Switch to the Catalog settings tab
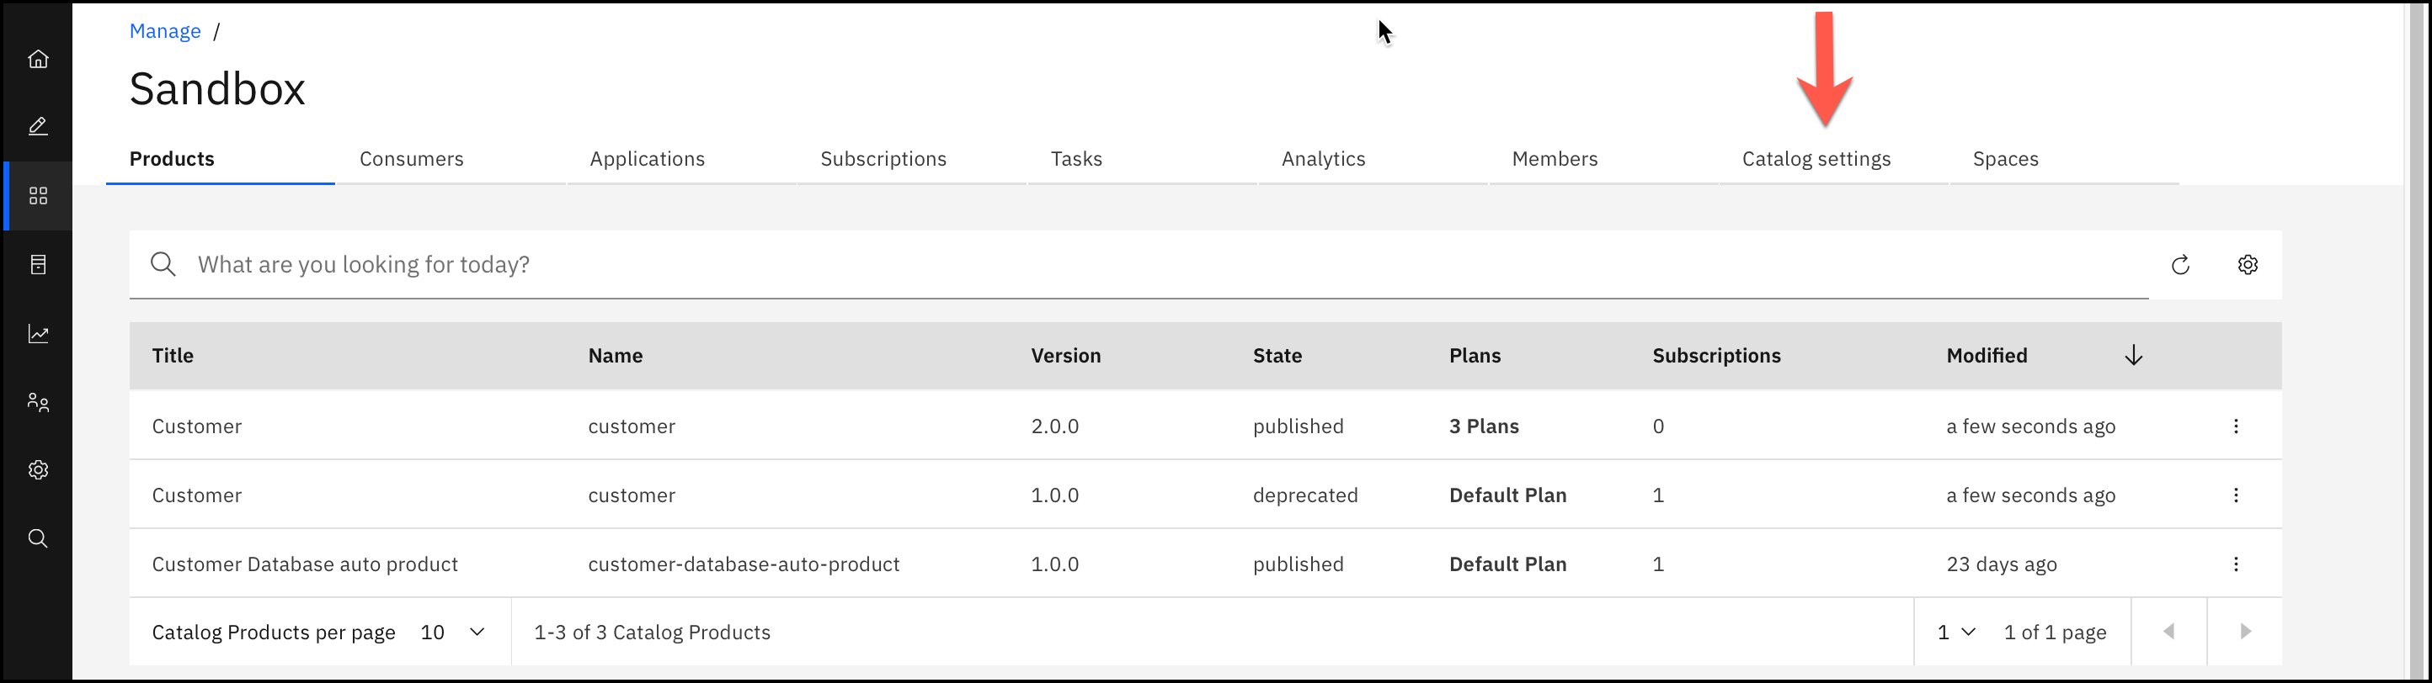Screen dimensions: 2432x683 click(1816, 158)
